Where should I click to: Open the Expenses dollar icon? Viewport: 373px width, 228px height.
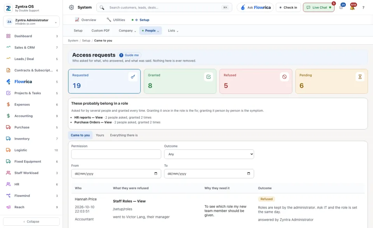tap(8, 104)
